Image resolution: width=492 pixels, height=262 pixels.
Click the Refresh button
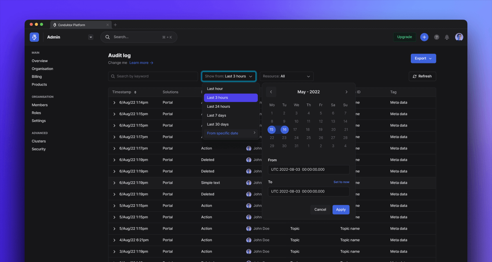coord(422,76)
